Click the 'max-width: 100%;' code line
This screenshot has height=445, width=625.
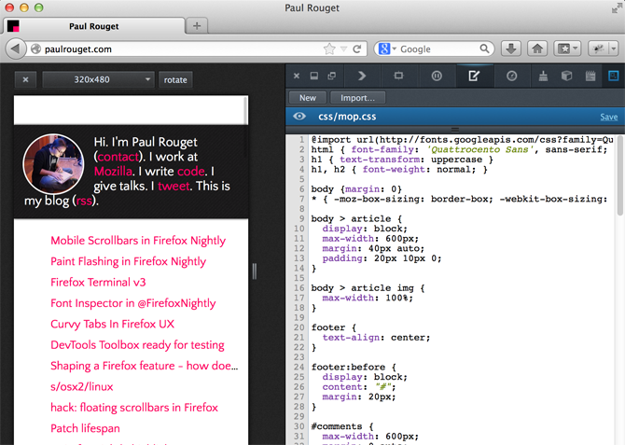tap(368, 298)
